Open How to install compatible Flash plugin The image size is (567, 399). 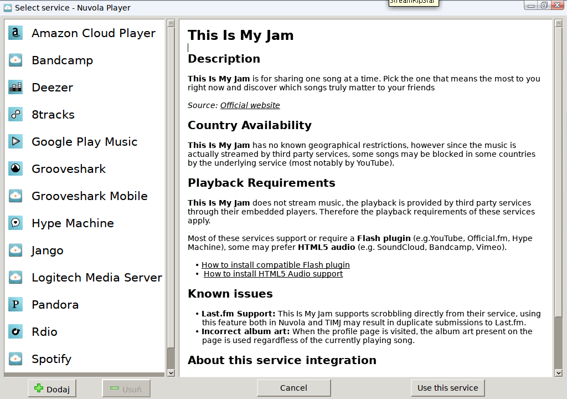point(275,265)
